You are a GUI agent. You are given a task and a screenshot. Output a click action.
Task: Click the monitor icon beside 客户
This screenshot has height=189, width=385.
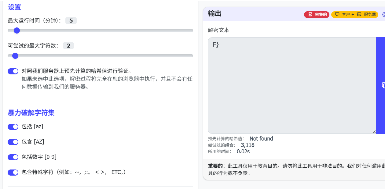coord(337,14)
